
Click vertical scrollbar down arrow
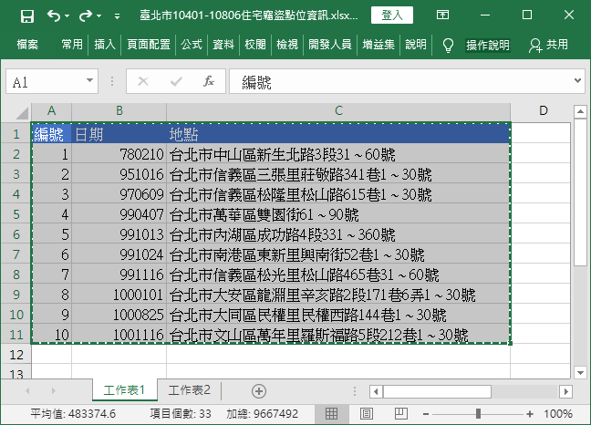pyautogui.click(x=580, y=373)
